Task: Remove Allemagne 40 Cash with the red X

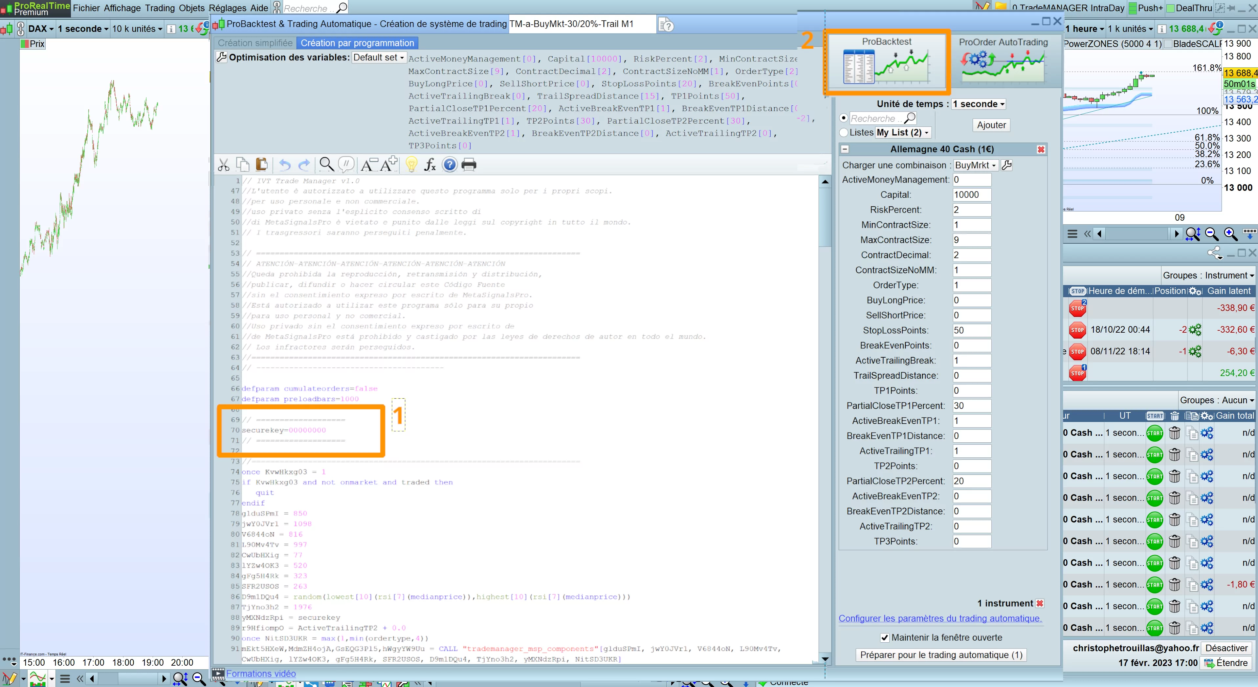Action: 1041,149
